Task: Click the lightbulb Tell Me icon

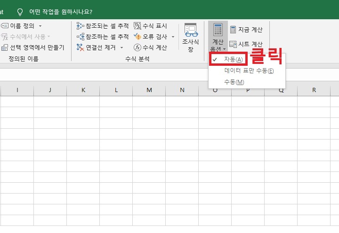Action: [x=20, y=12]
